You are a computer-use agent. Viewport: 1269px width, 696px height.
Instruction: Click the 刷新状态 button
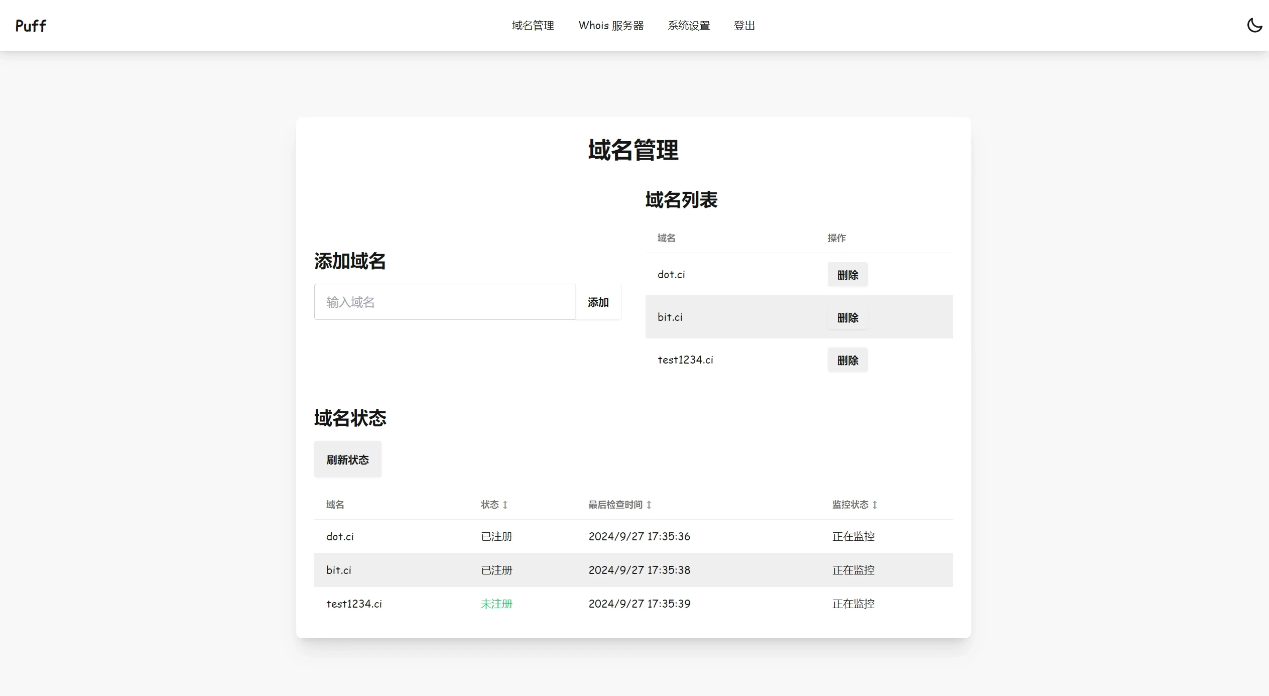coord(347,459)
